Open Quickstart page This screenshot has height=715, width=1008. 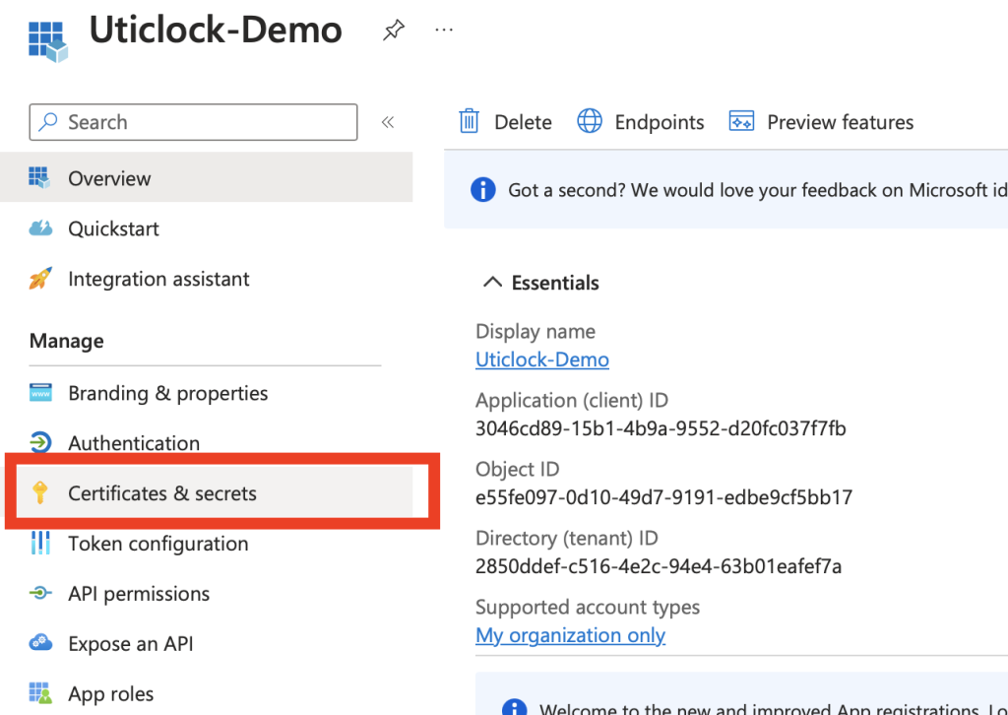113,228
